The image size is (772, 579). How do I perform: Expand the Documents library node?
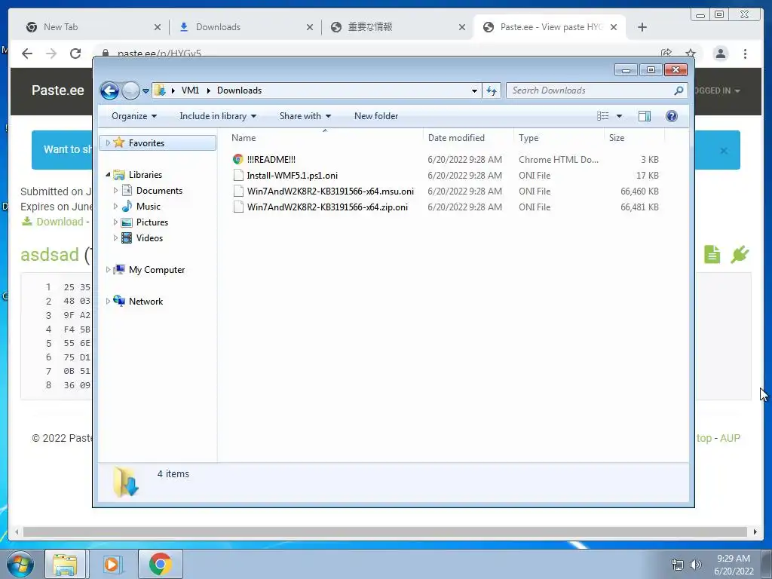tap(115, 191)
